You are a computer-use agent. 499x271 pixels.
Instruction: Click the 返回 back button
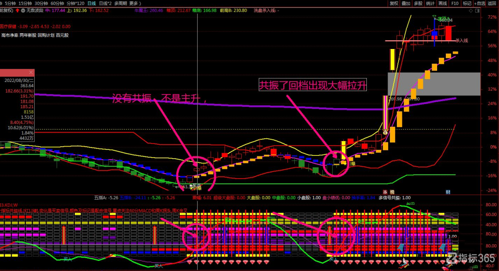tap(492, 3)
